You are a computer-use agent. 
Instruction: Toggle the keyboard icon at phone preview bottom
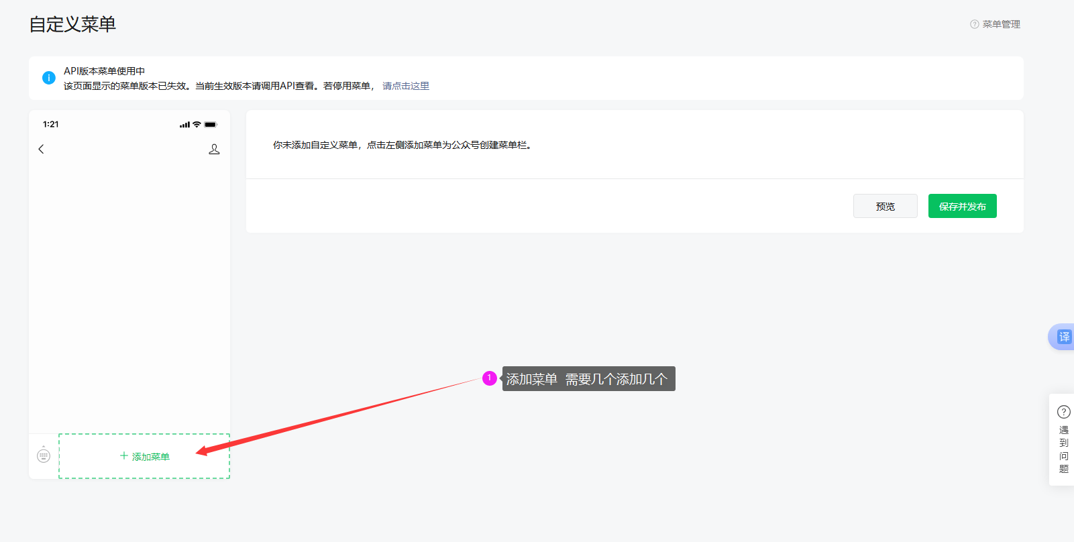(44, 456)
